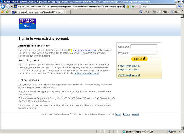Open the Page menu
Image resolution: width=184 pixels, height=134 pixels.
[164, 12]
